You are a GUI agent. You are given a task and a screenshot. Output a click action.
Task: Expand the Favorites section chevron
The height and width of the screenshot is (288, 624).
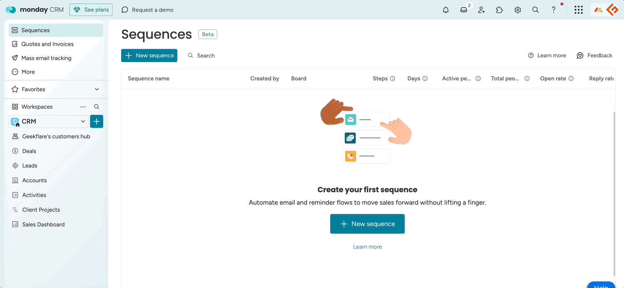(x=97, y=89)
